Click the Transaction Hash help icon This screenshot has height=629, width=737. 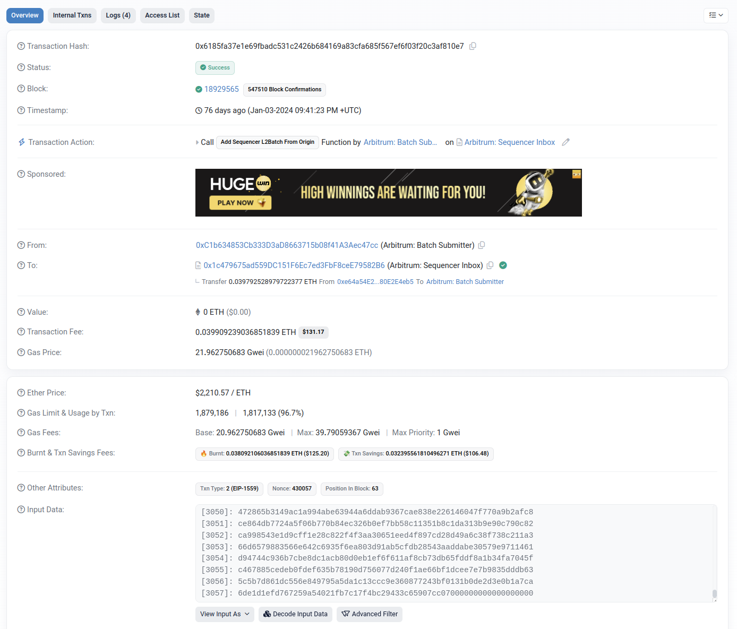coord(21,46)
